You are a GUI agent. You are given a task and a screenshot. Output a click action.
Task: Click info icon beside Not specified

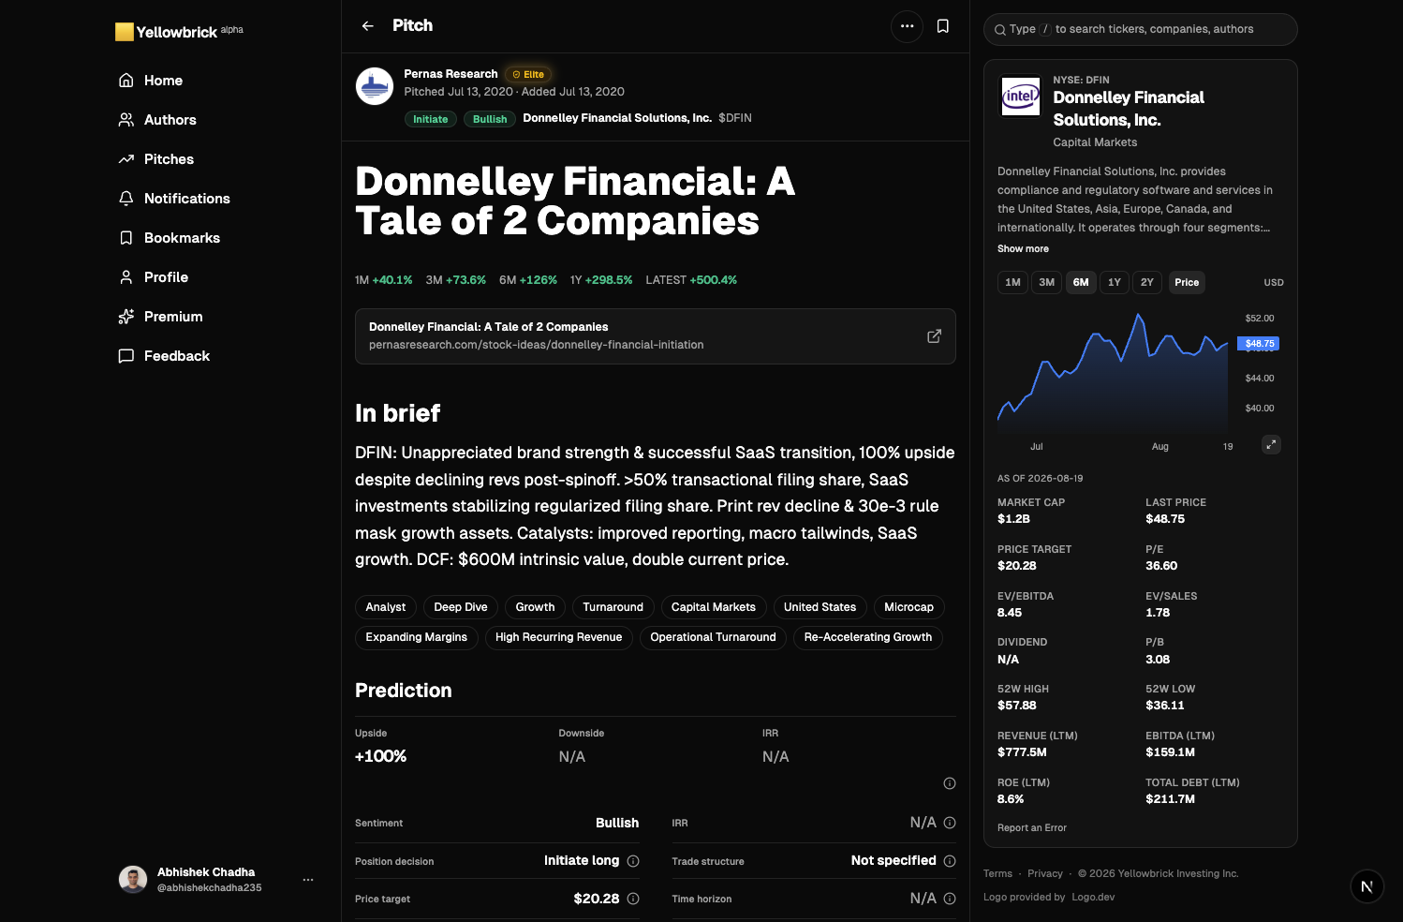pos(950,861)
